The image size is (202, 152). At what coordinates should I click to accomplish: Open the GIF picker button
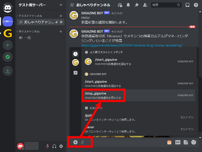[x=177, y=142]
